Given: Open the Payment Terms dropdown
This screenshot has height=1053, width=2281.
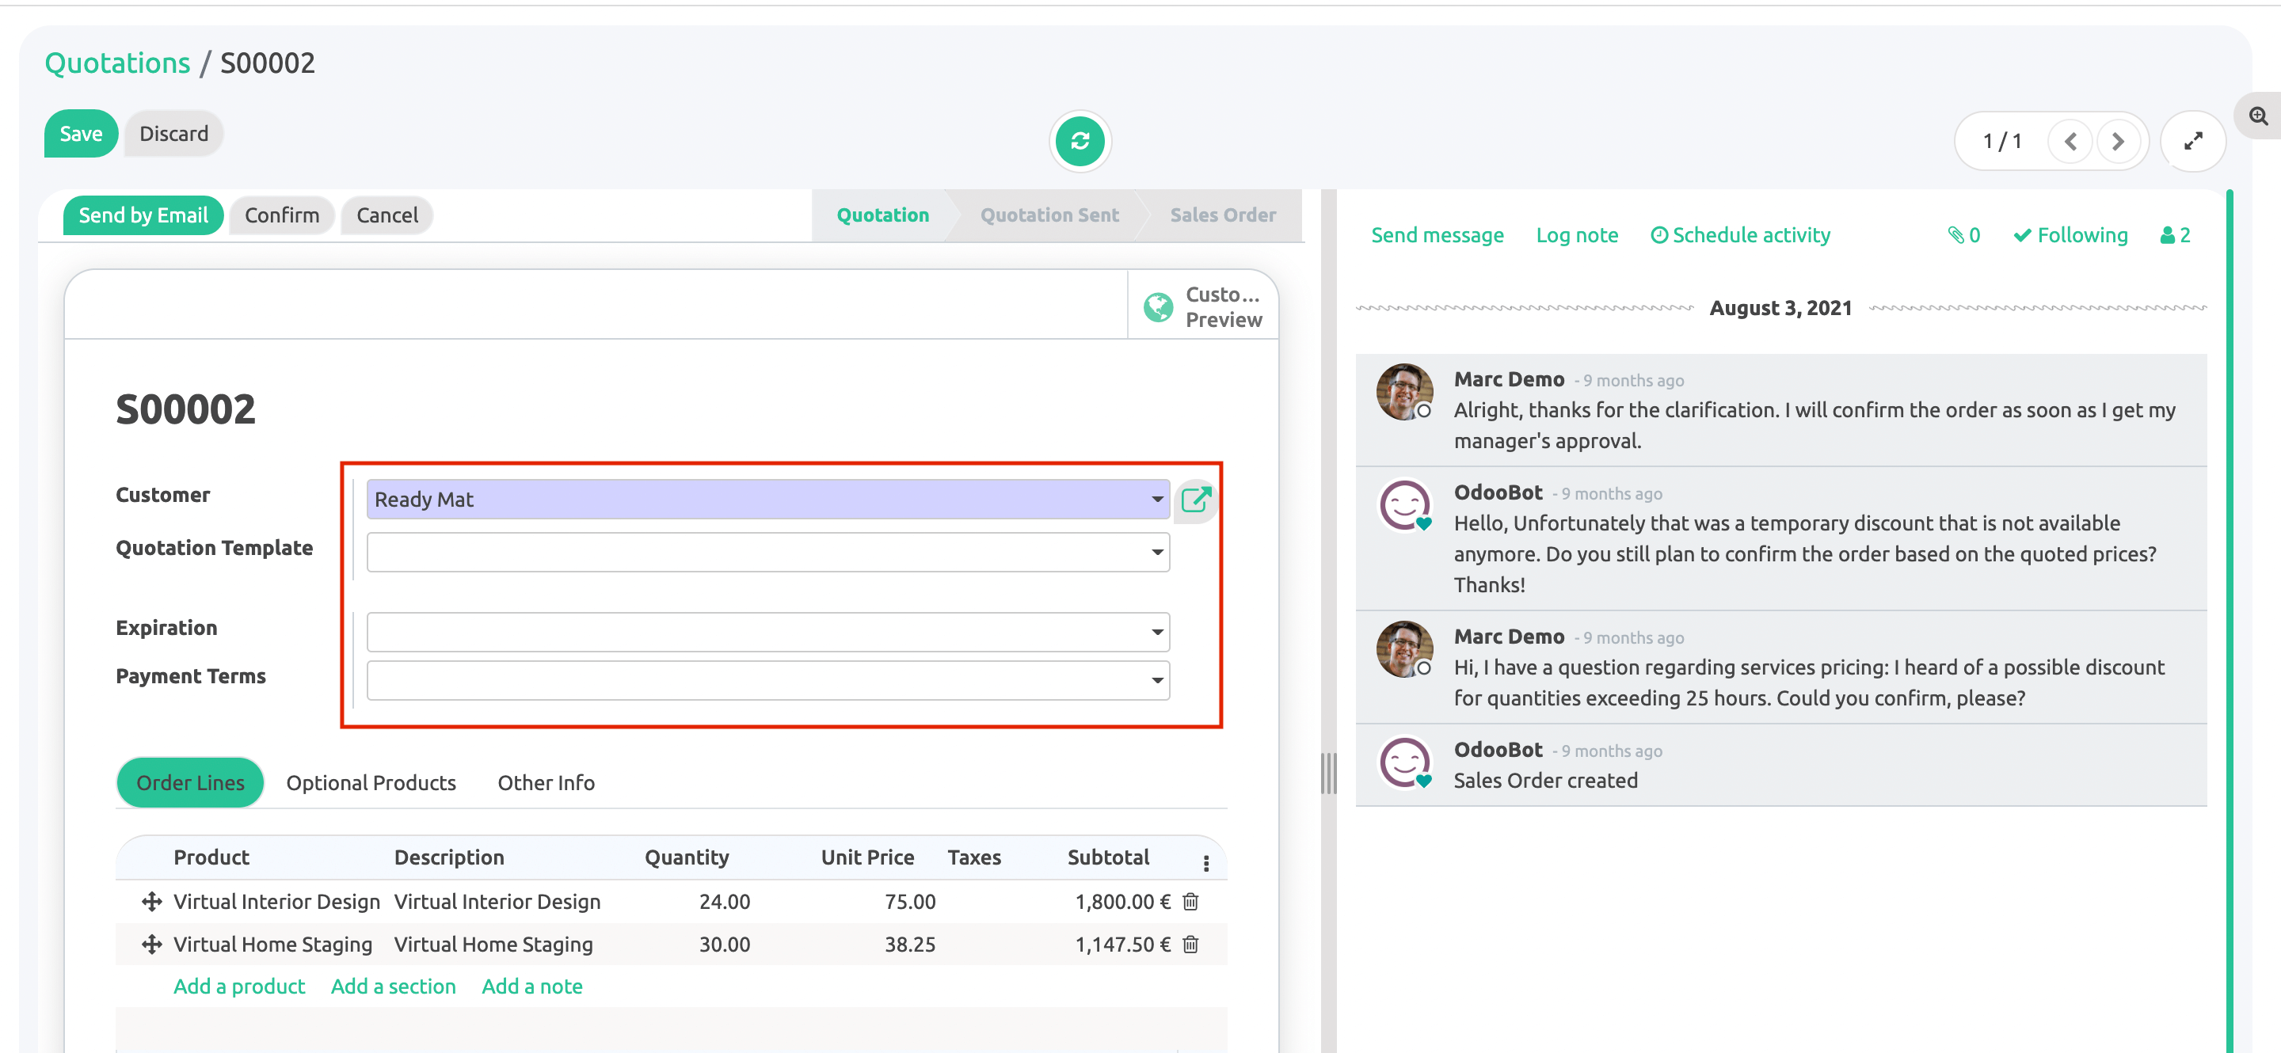Looking at the screenshot, I should click(1156, 680).
